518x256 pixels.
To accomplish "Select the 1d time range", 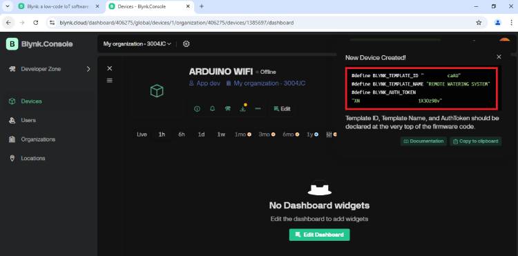I will pos(201,135).
